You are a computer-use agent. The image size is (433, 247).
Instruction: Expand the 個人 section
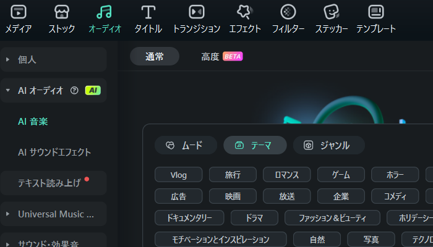coord(7,59)
